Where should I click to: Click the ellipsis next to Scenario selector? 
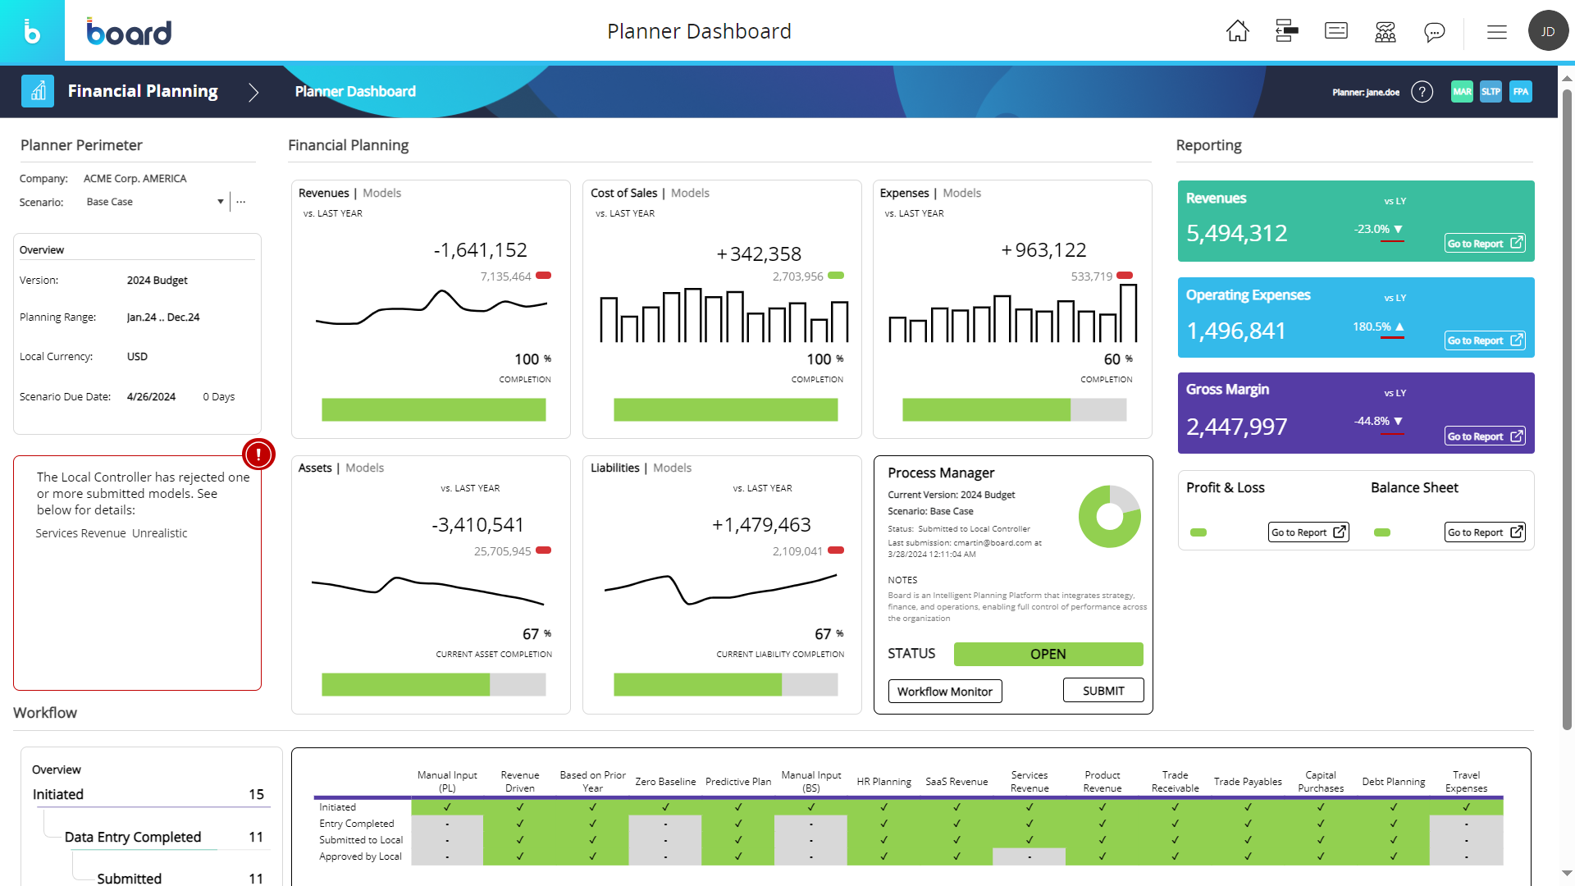[x=240, y=202]
